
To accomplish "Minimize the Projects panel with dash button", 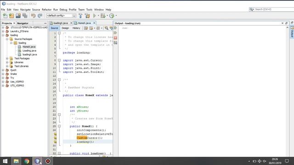I will coord(45,23).
